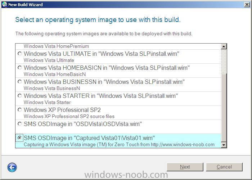
Task: Click the Windows XP Professional SP2 source files description
Action: pyautogui.click(x=69, y=116)
